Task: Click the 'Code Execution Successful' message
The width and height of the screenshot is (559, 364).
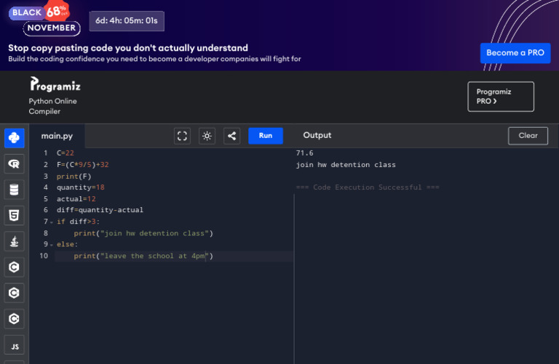Action: [x=367, y=187]
